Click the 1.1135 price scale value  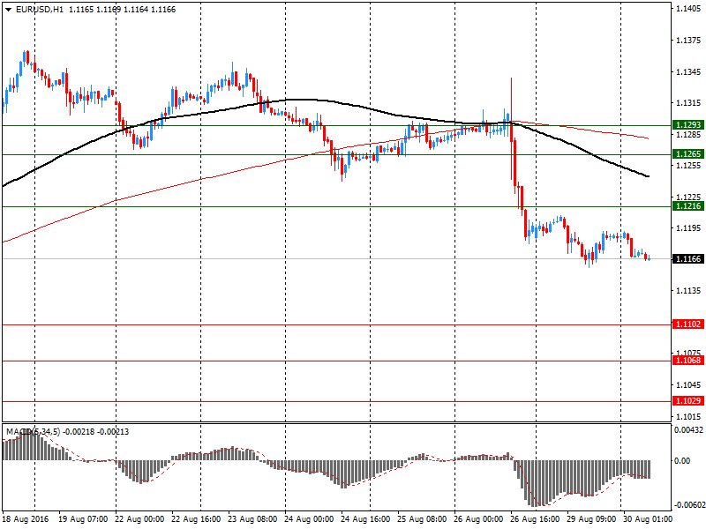(688, 291)
